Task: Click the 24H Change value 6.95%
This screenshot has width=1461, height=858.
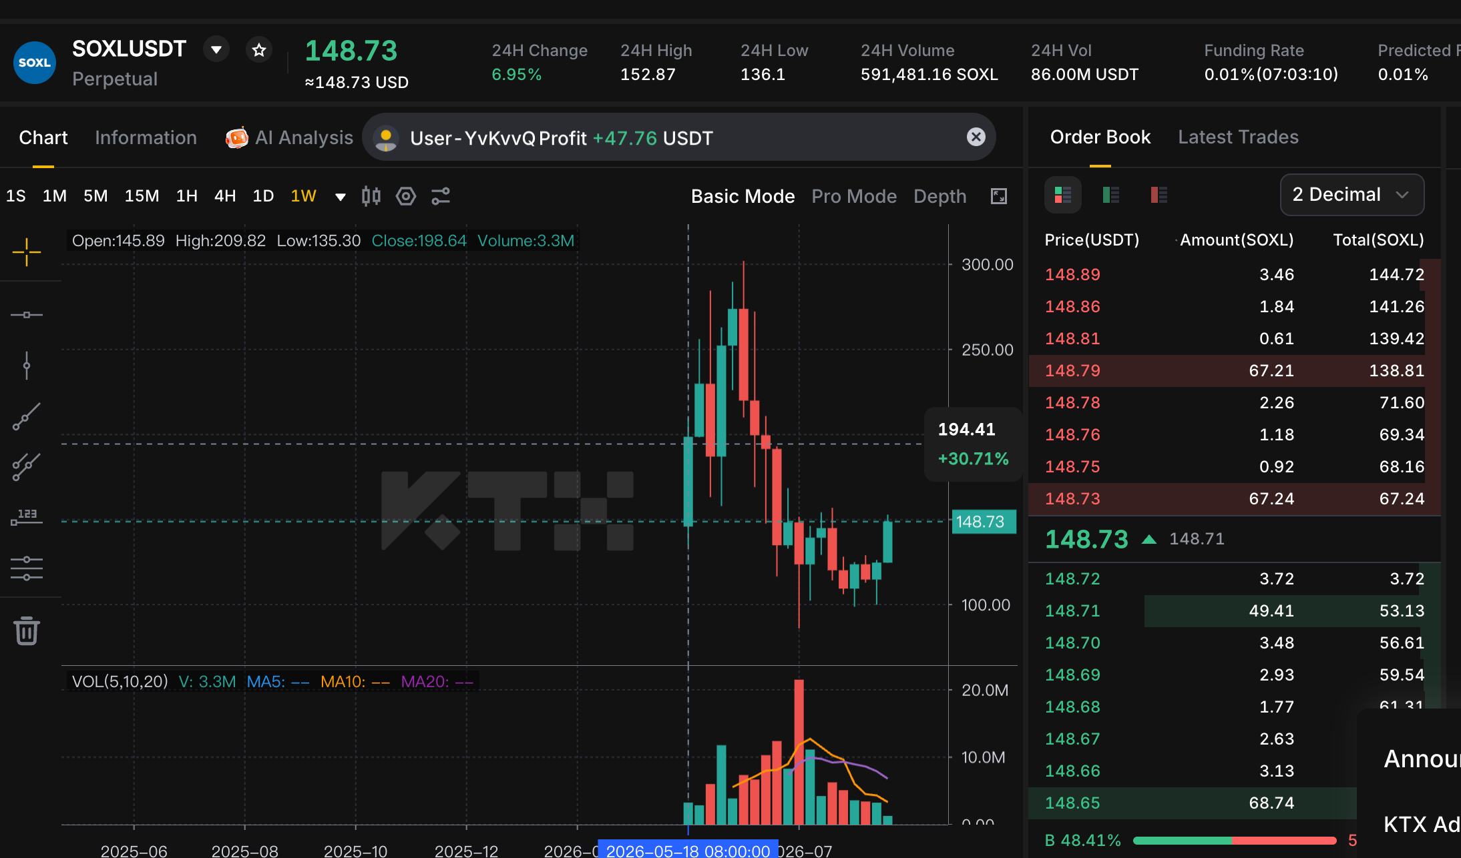Action: [516, 74]
